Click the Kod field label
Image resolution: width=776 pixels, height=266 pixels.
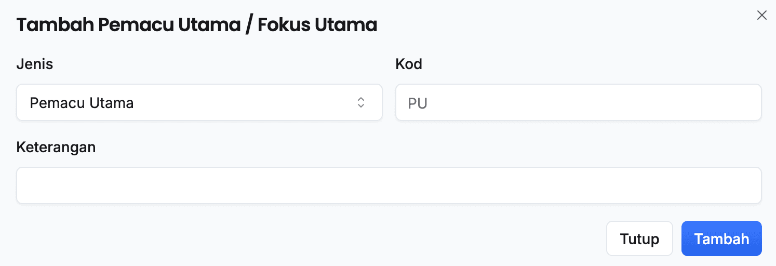[x=409, y=64]
